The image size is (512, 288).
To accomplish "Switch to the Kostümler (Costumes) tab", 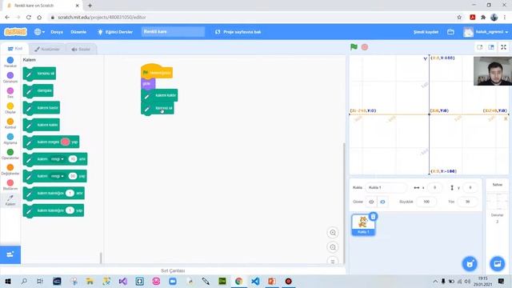I will 47,49.
